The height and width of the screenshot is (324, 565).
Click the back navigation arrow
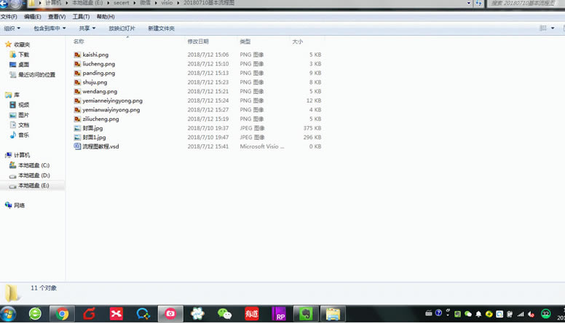coord(4,4)
